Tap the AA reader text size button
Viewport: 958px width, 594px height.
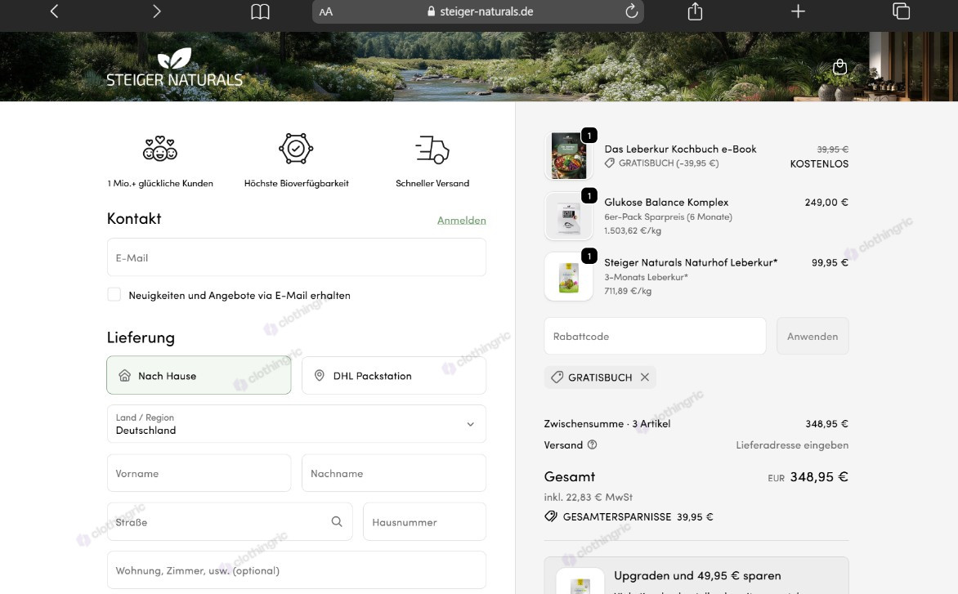tap(326, 11)
